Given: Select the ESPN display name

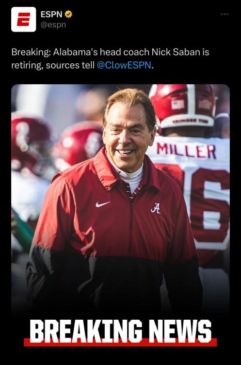Looking at the screenshot, I should pos(51,15).
